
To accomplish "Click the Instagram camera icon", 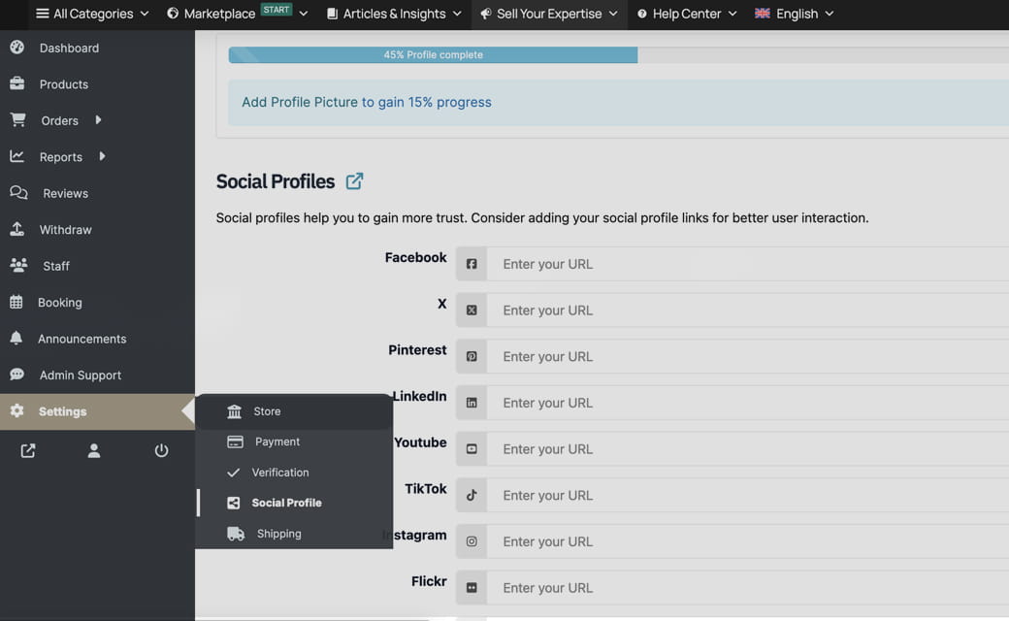I will [472, 540].
